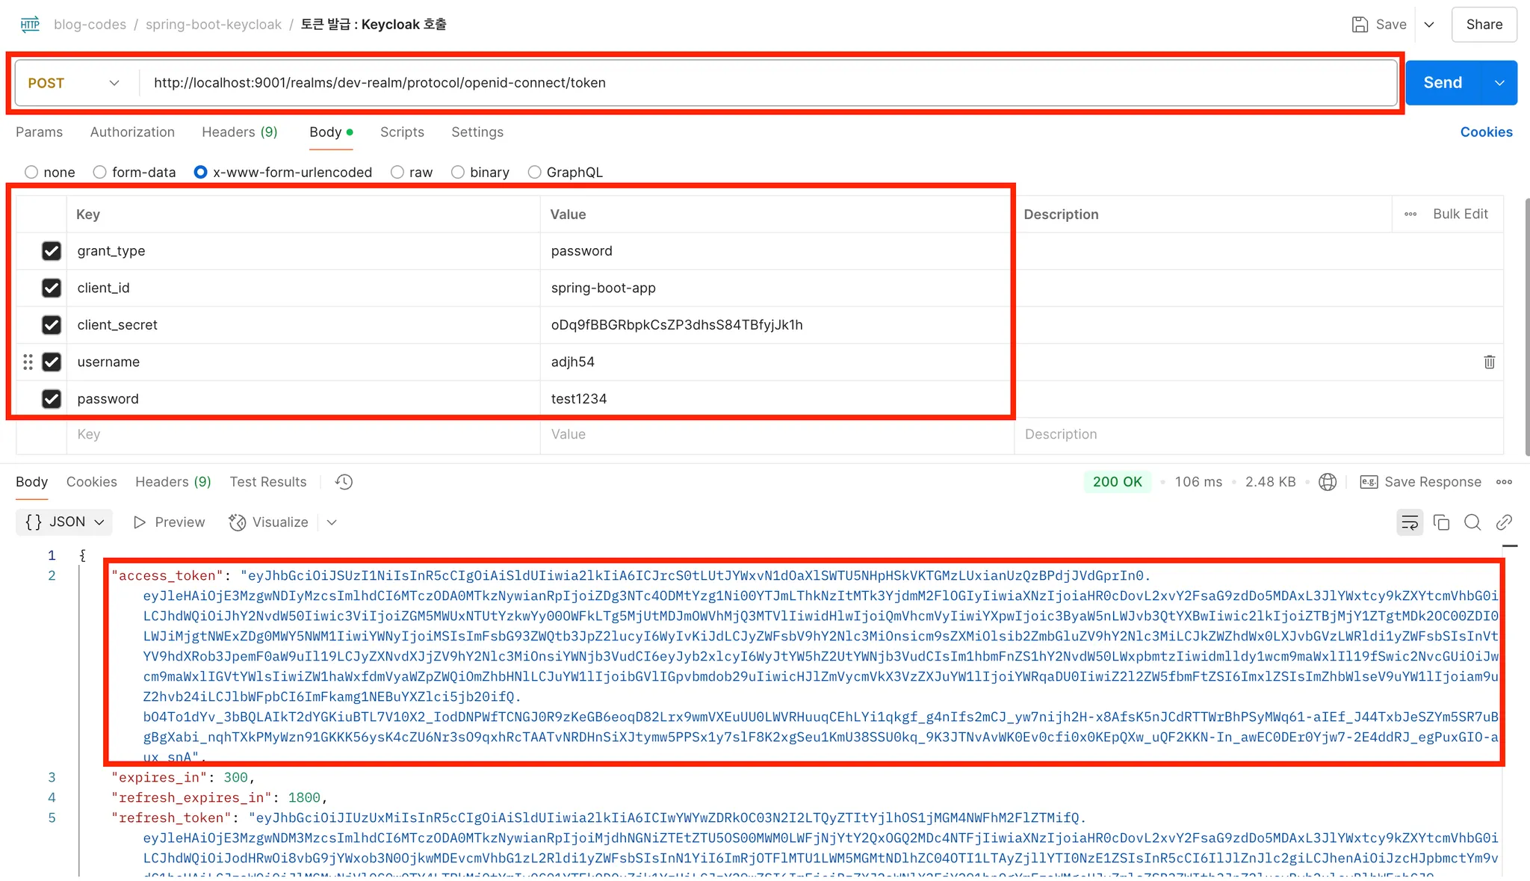The height and width of the screenshot is (881, 1530).
Task: Open search in the response body
Action: click(1472, 522)
